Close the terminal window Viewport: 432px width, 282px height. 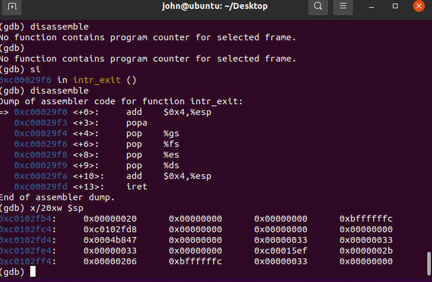tap(418, 7)
